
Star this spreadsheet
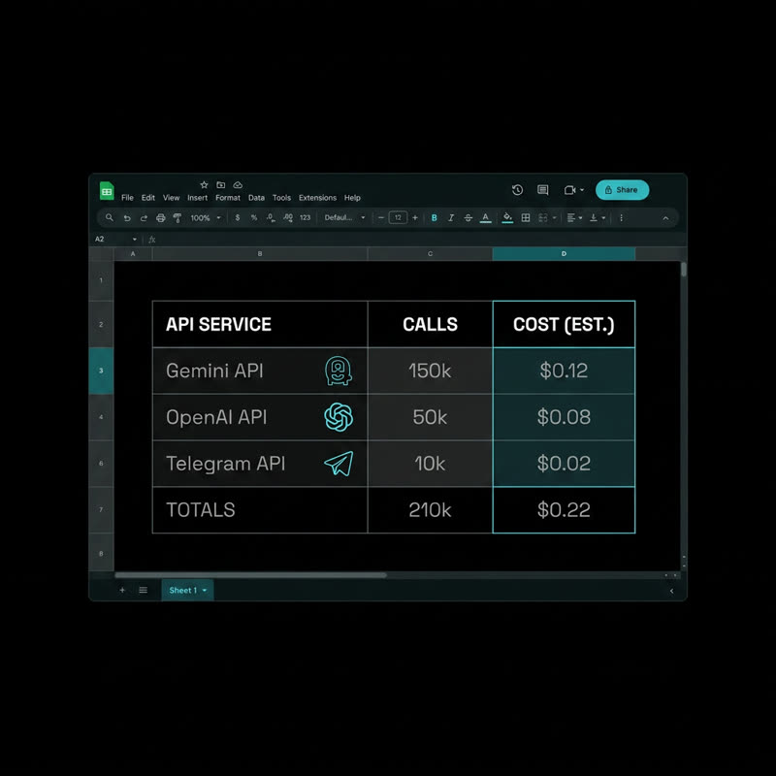(204, 184)
